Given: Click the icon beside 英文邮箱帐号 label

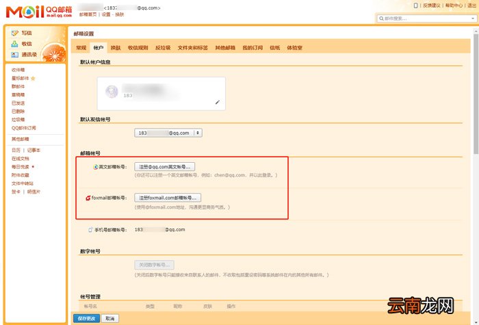Looking at the screenshot, I should (x=96, y=167).
